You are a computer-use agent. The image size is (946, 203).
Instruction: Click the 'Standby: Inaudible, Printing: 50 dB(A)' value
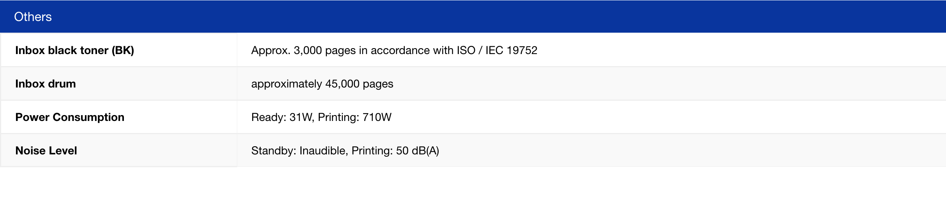tap(345, 150)
